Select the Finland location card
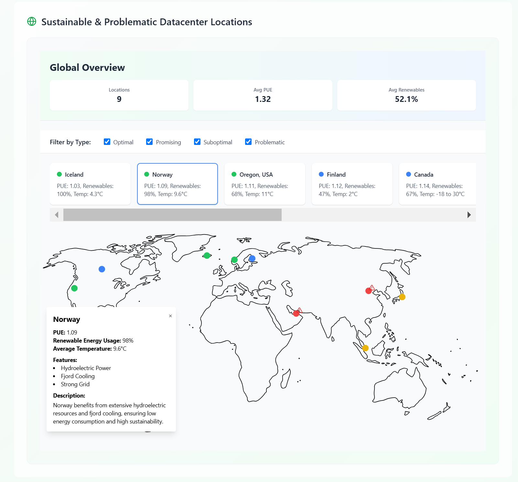This screenshot has width=518, height=482. tap(352, 184)
